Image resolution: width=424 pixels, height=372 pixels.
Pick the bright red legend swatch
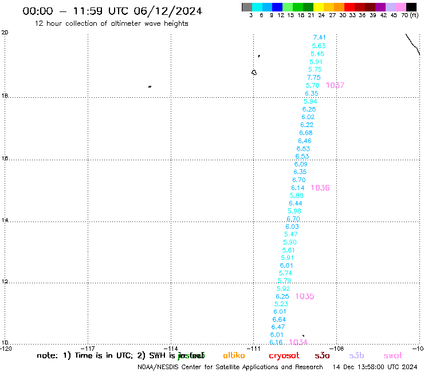[350, 7]
